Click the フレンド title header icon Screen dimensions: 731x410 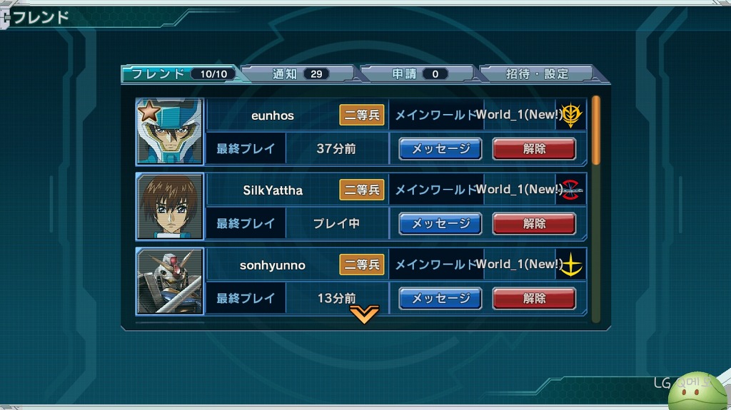5,18
